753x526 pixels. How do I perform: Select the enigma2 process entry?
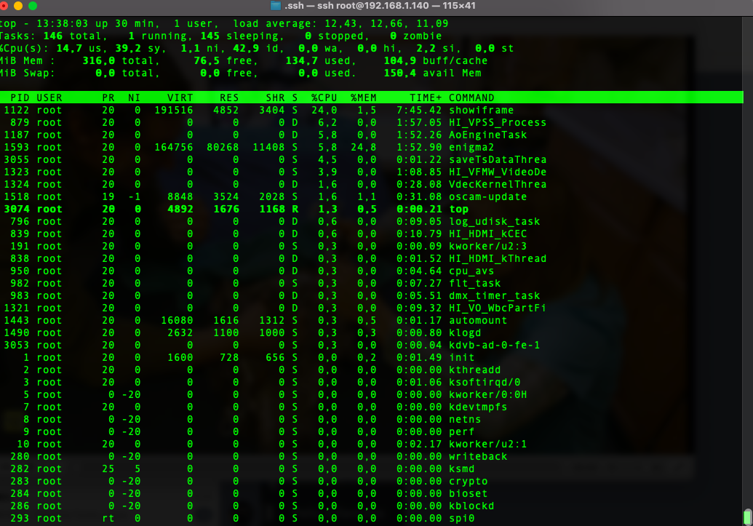click(471, 147)
